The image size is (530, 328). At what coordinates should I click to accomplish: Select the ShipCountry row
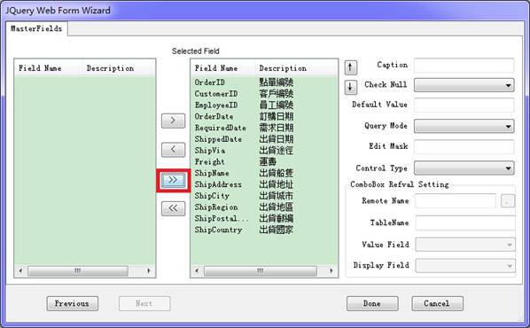pos(263,230)
